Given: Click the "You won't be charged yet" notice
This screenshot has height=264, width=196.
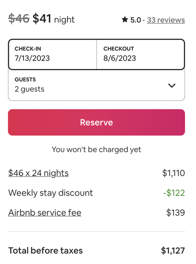Looking at the screenshot, I should point(96,150).
